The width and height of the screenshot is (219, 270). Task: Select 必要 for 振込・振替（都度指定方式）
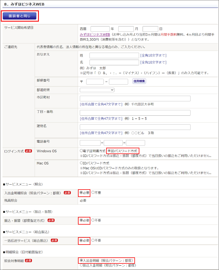coord(81,220)
